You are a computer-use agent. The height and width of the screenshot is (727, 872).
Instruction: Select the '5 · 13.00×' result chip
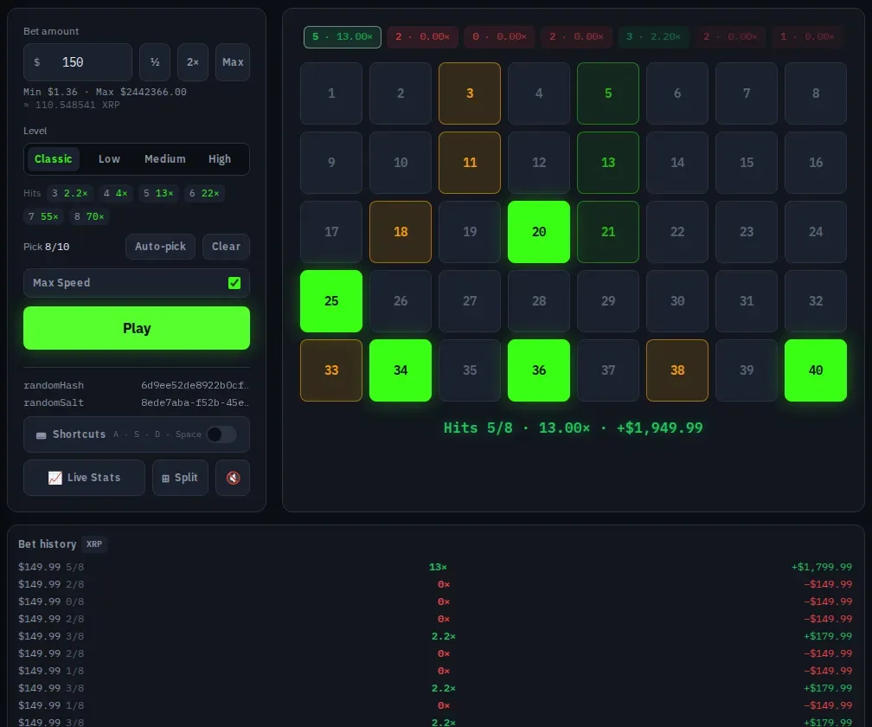click(x=342, y=36)
